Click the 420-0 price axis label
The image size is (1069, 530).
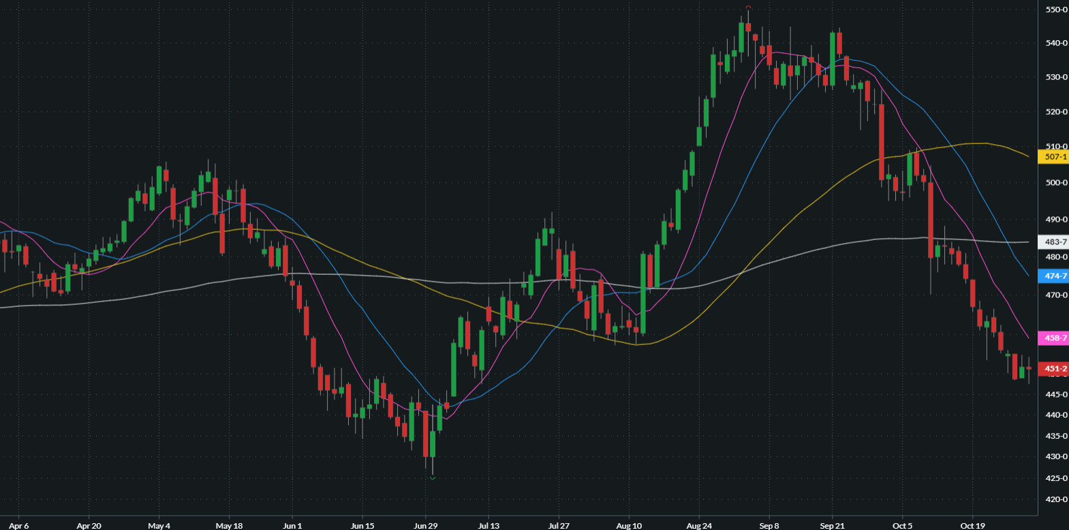point(1056,499)
